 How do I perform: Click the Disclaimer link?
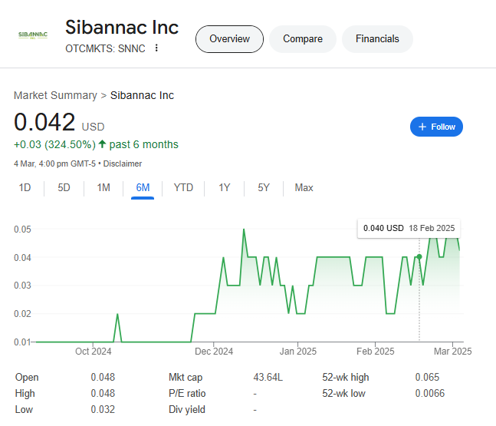[123, 163]
